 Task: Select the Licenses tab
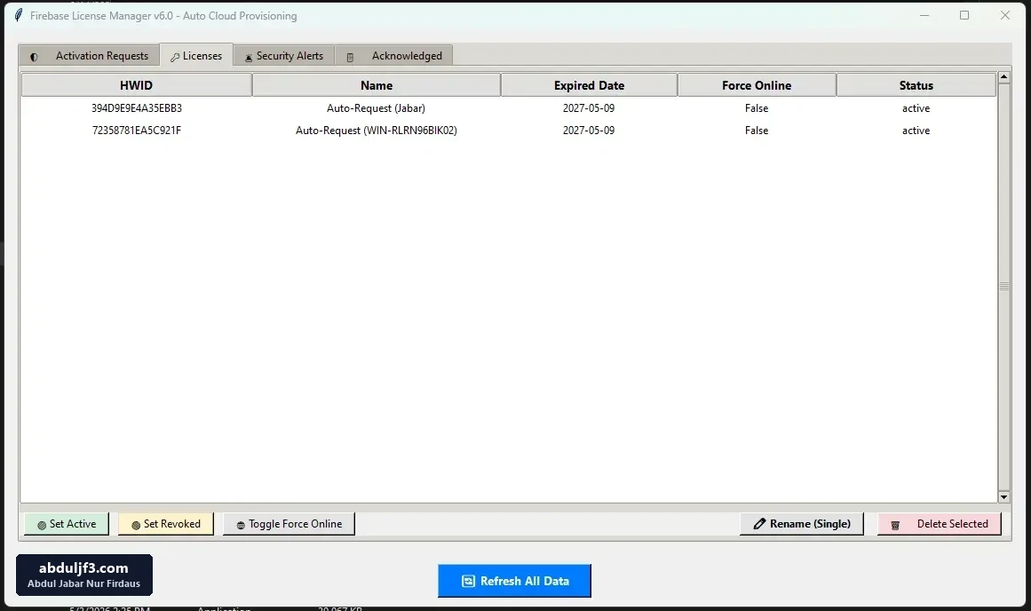click(196, 56)
